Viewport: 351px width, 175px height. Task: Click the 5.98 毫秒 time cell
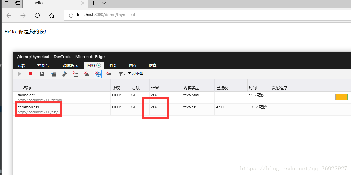(257, 95)
